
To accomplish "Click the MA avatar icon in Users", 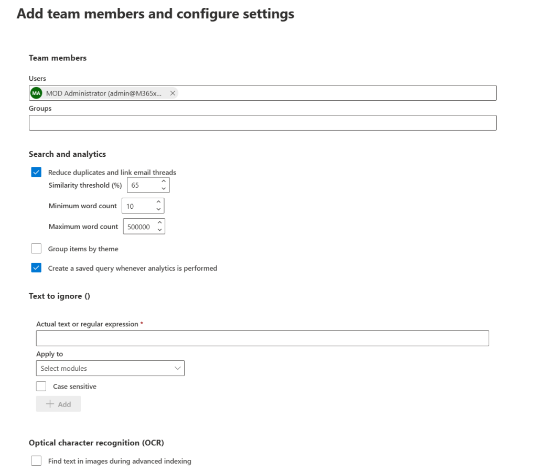I will (x=36, y=93).
